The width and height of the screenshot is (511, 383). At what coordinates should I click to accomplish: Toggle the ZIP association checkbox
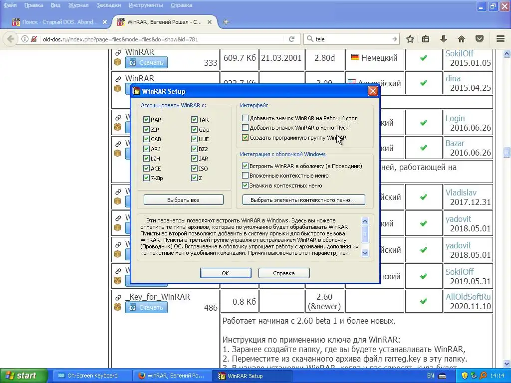coord(146,129)
